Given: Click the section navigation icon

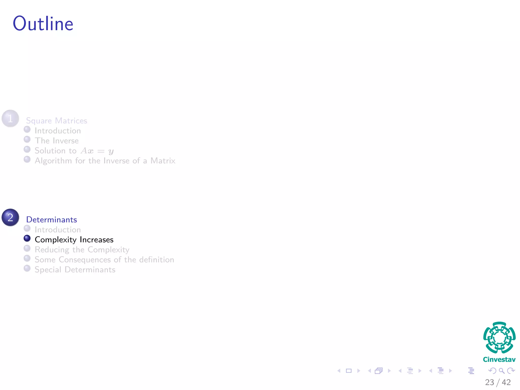Looking at the screenshot, I should click(441, 371).
